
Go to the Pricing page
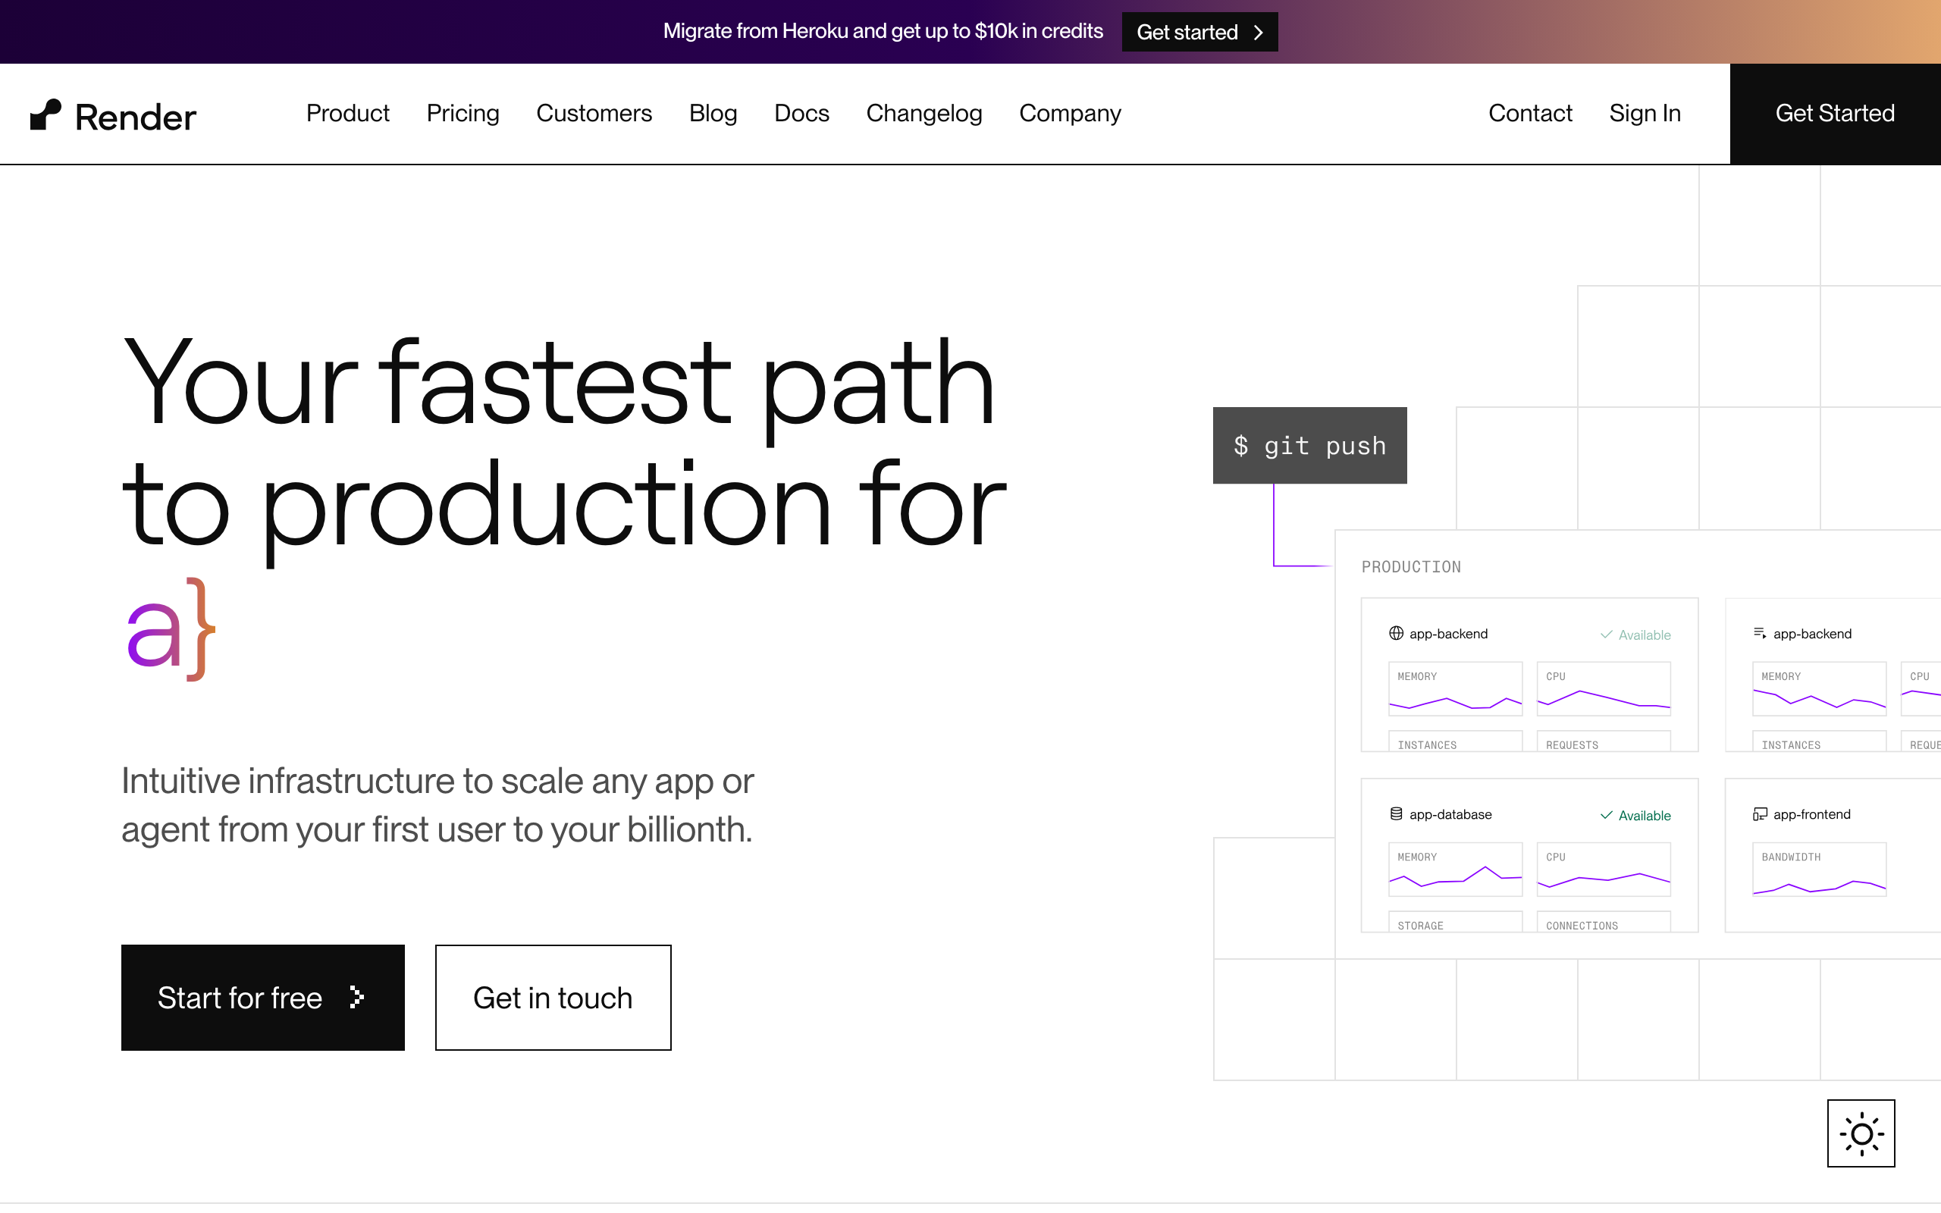pos(463,113)
